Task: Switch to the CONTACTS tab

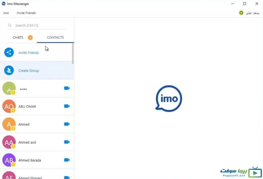Action: click(x=55, y=37)
